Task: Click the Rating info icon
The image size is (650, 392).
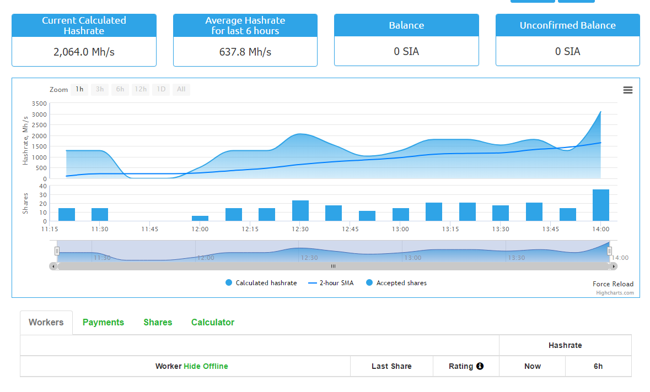Action: pyautogui.click(x=480, y=366)
